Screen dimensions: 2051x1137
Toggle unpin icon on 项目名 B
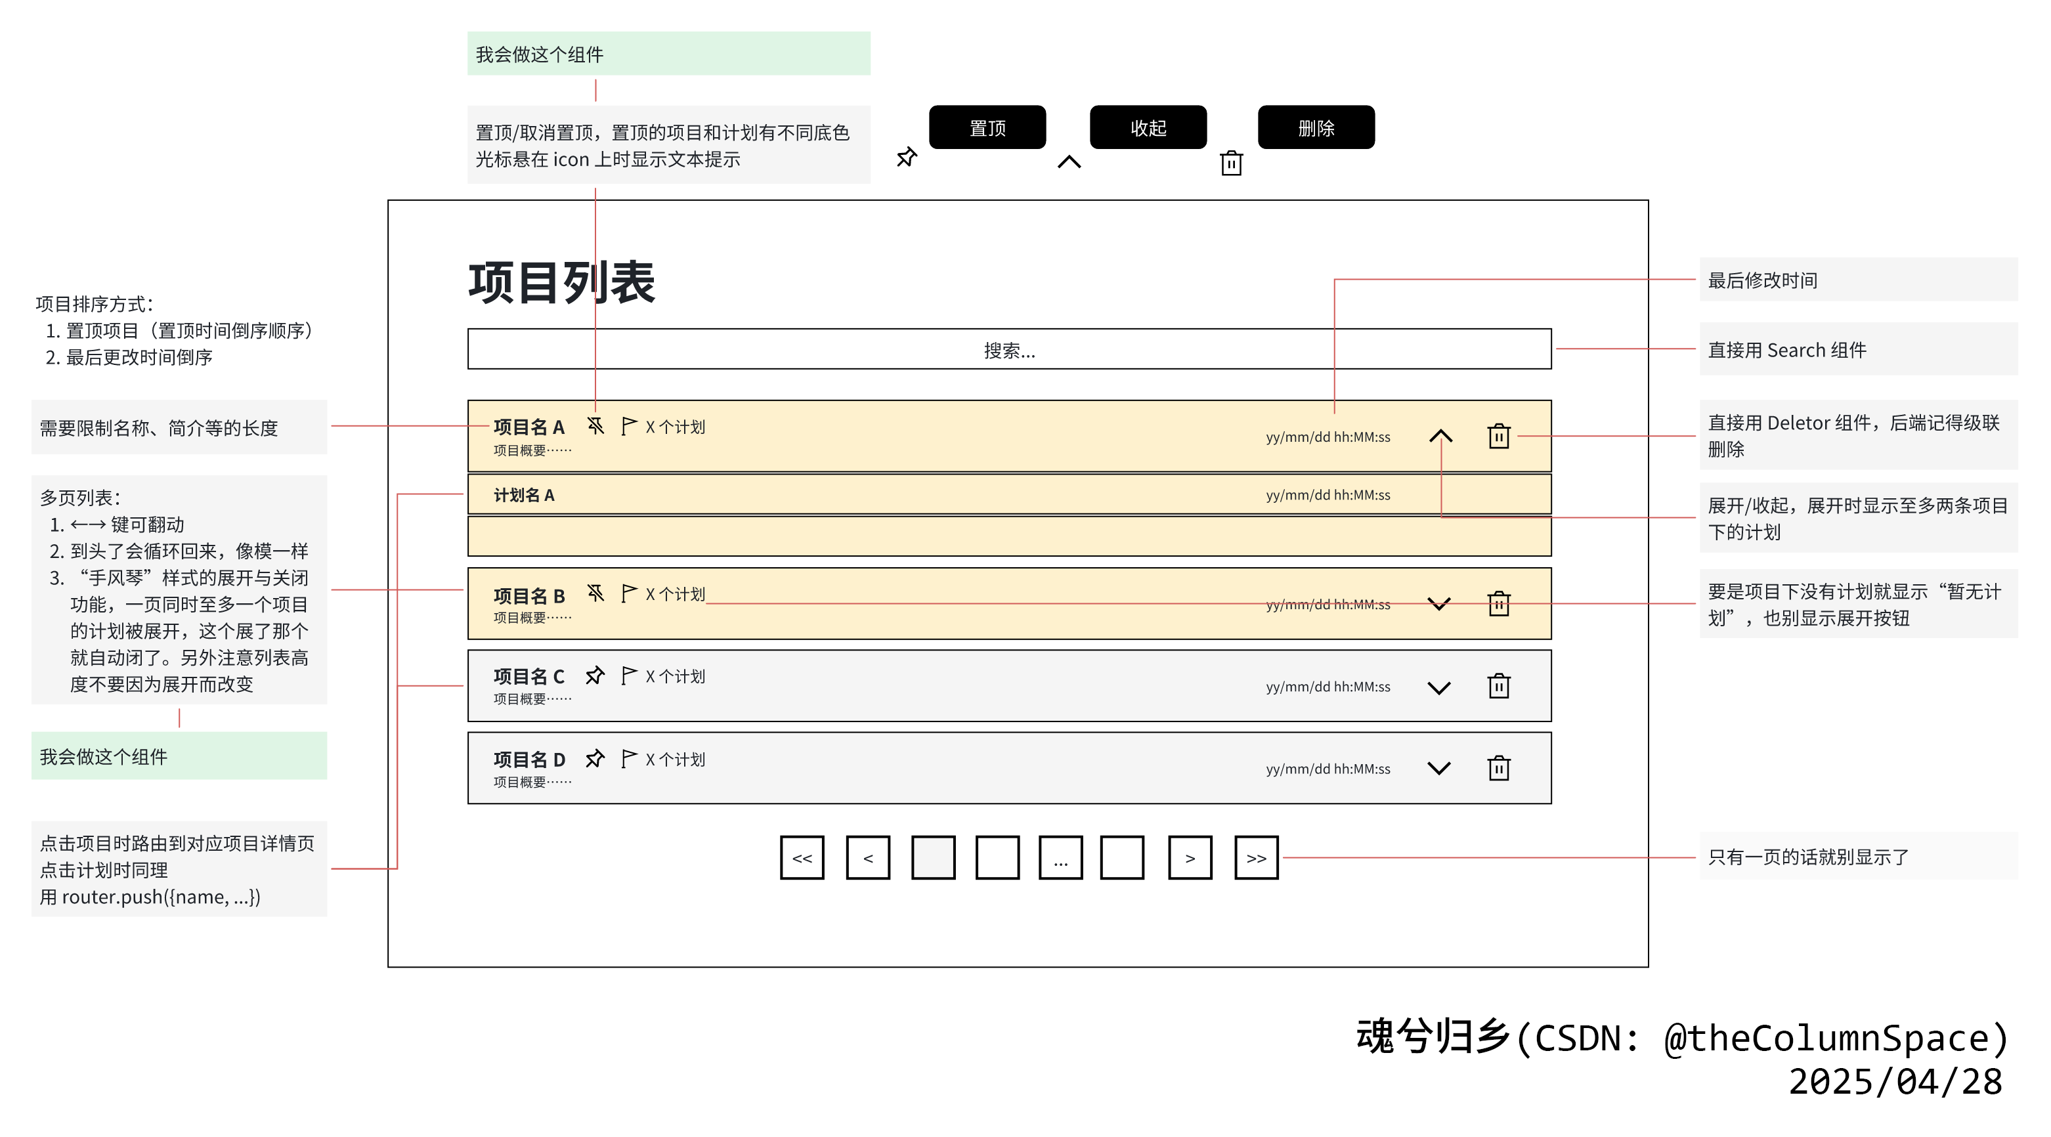595,592
